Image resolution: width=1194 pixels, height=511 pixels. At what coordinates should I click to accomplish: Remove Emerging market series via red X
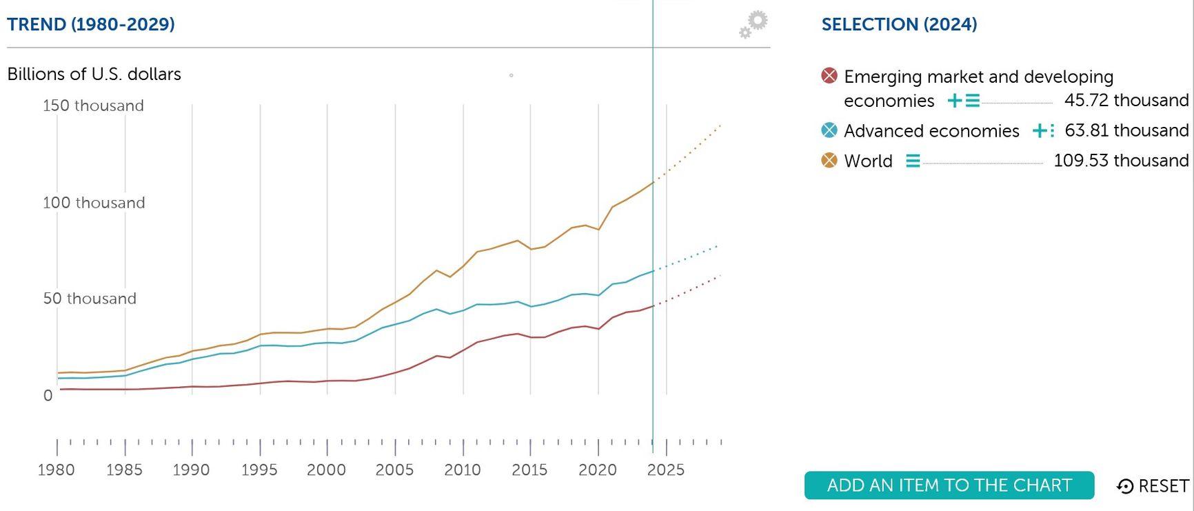tap(829, 75)
